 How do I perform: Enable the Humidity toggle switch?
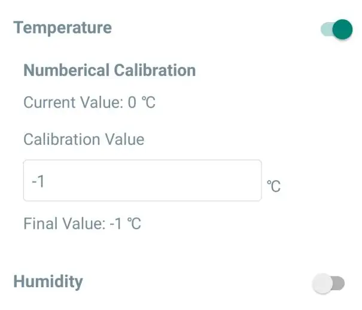click(329, 283)
